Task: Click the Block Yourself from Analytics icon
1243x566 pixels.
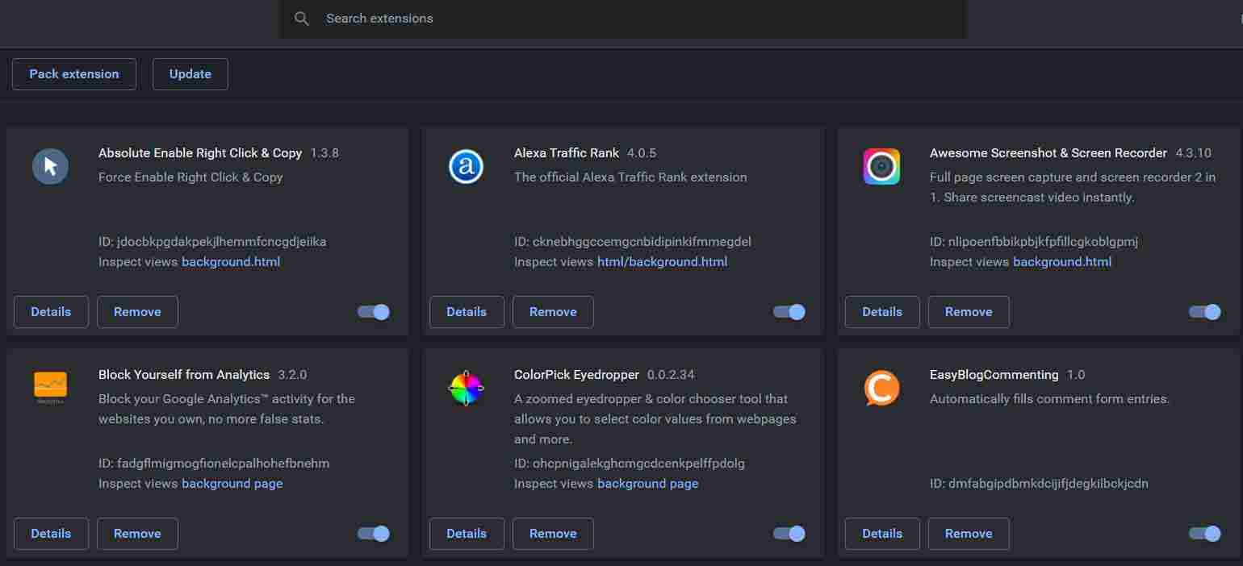Action: [x=50, y=387]
